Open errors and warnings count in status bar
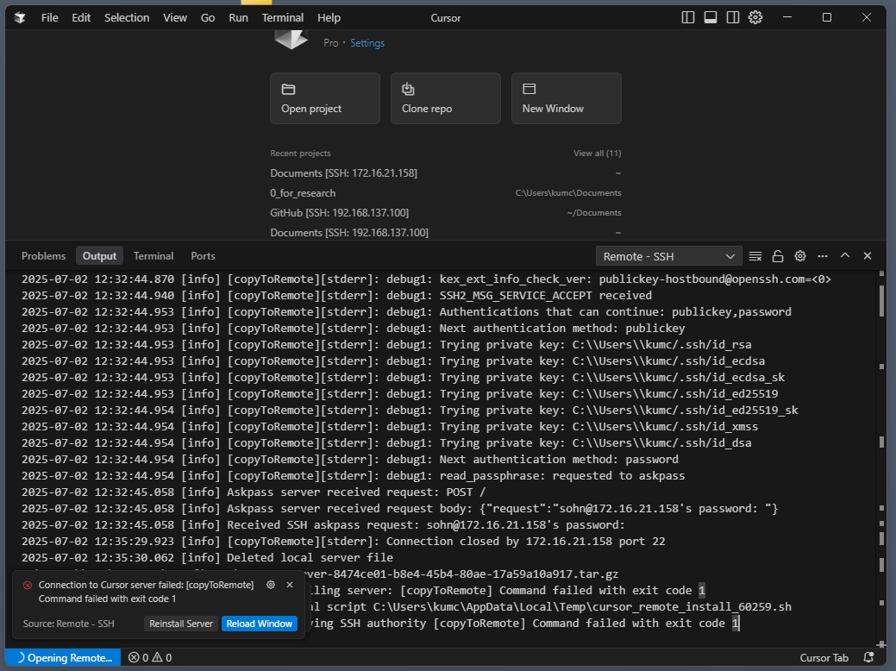This screenshot has width=896, height=671. pos(150,658)
